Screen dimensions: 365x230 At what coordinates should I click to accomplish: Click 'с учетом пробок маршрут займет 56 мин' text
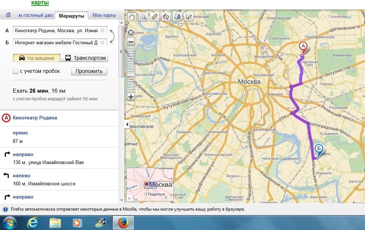pos(55,99)
